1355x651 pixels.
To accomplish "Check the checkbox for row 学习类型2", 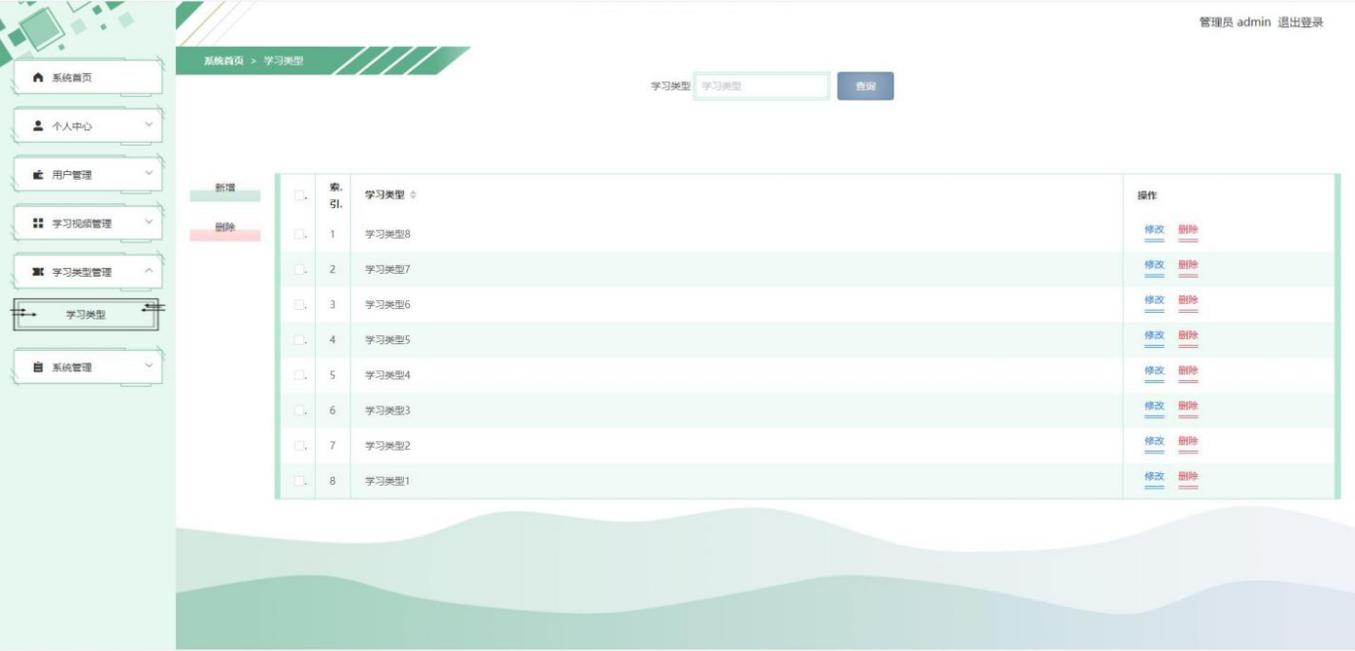I will point(299,446).
